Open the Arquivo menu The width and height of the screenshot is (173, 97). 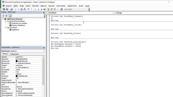coord(9,6)
